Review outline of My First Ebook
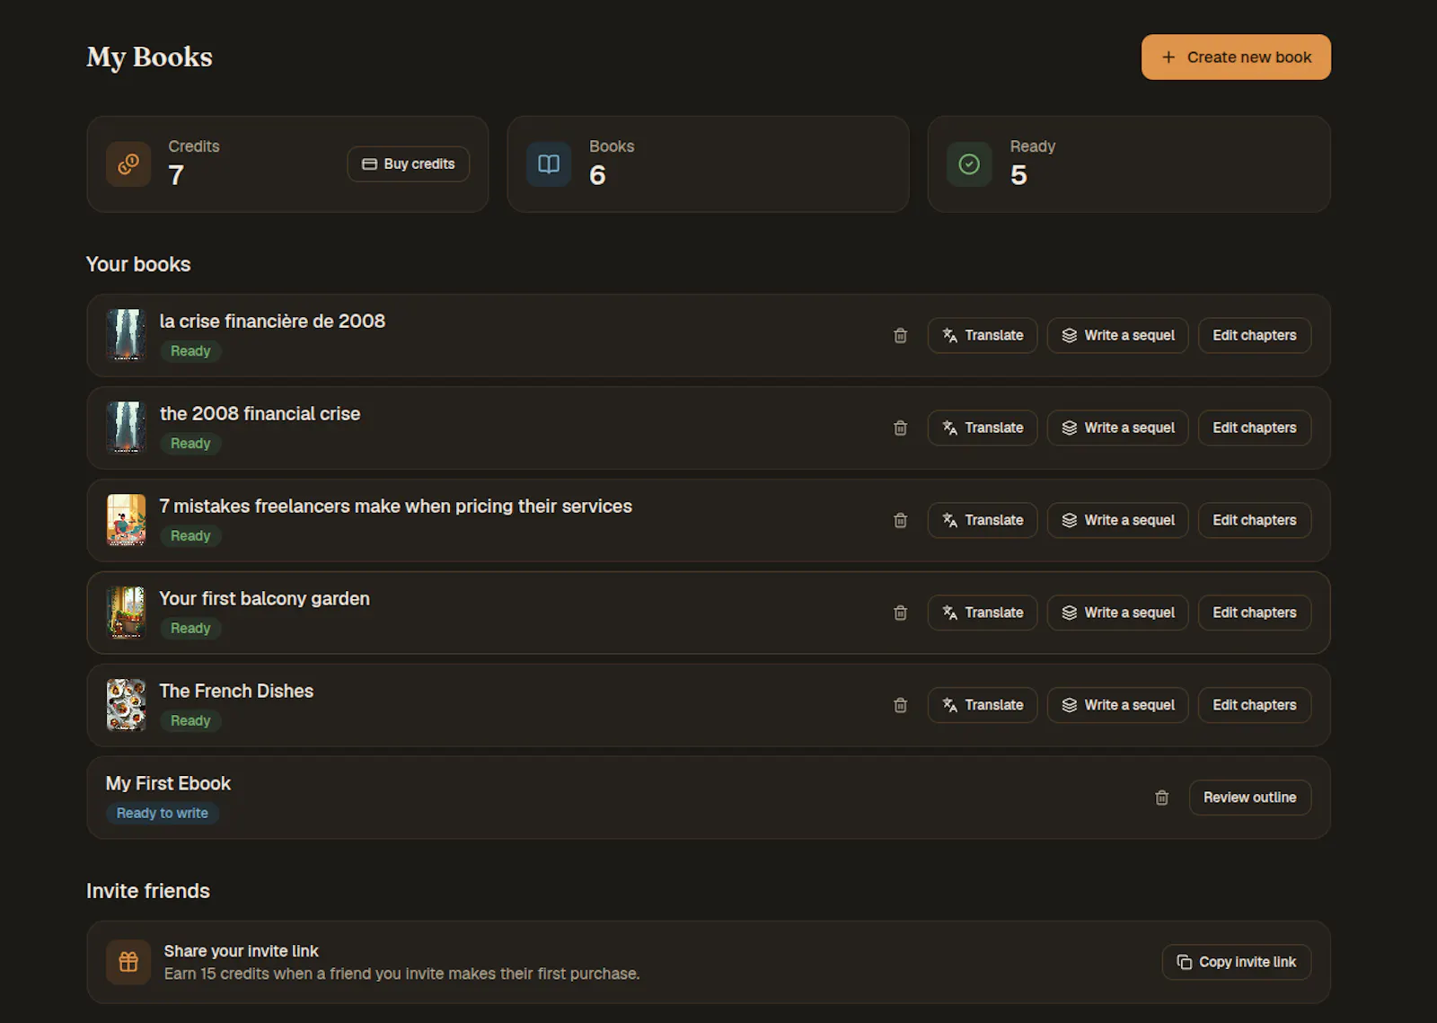Viewport: 1437px width, 1023px height. click(x=1250, y=798)
